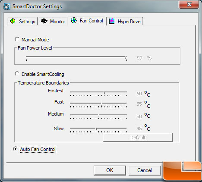Click the Slow temperature slider

(x=98, y=130)
